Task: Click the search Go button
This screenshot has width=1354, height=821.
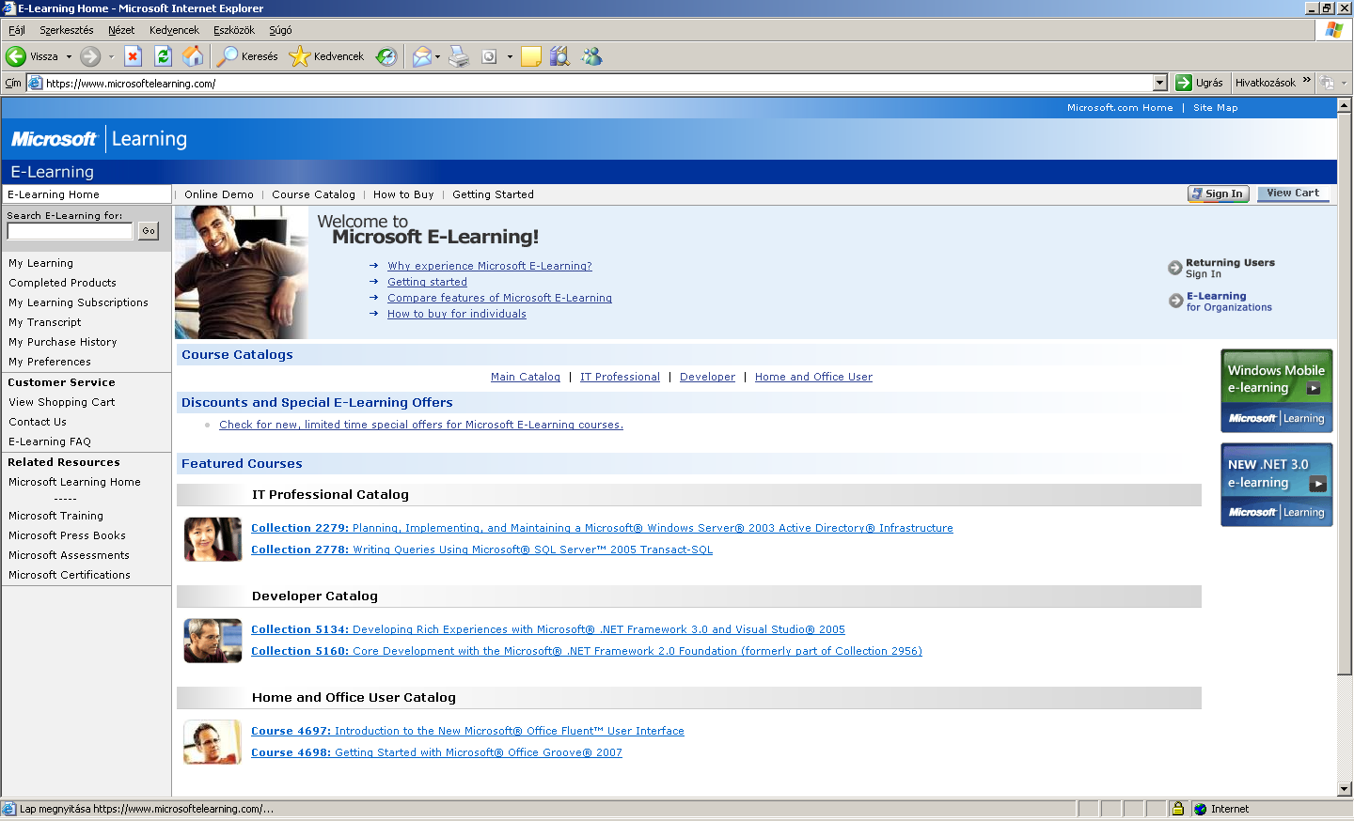Action: tap(149, 230)
